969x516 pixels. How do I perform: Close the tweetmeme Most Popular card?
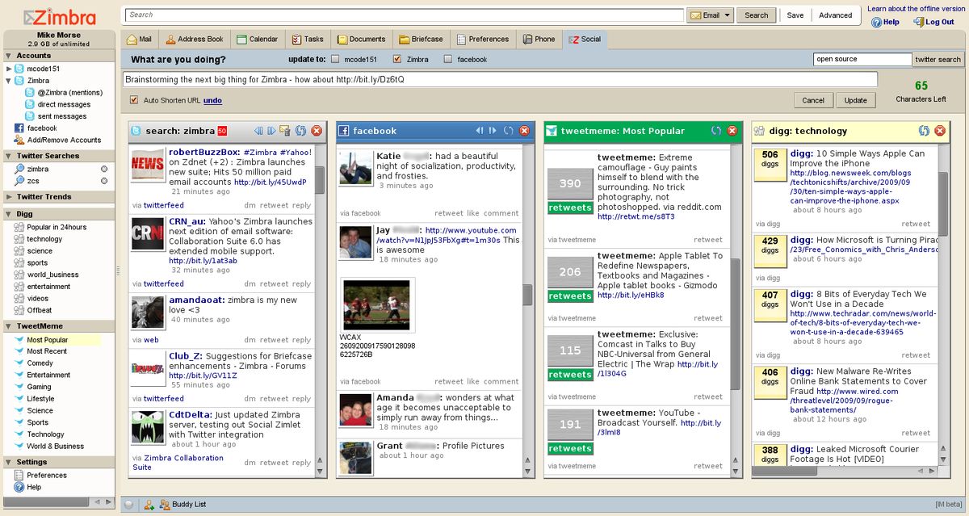(x=732, y=131)
